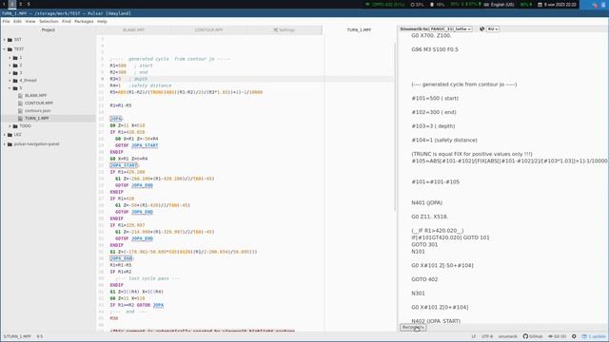
Task: Click the CONTOUR.MPF file icon
Action: click(20, 104)
